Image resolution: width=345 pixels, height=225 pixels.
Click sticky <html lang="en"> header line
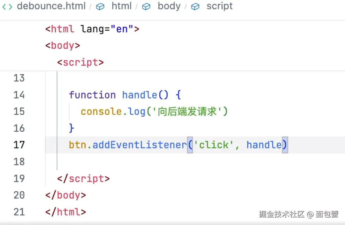point(92,29)
